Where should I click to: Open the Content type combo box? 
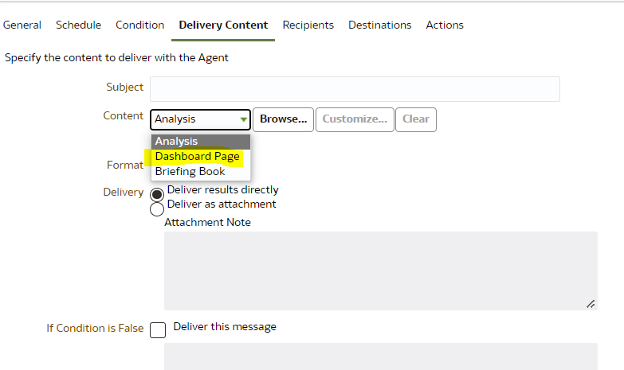(x=201, y=119)
